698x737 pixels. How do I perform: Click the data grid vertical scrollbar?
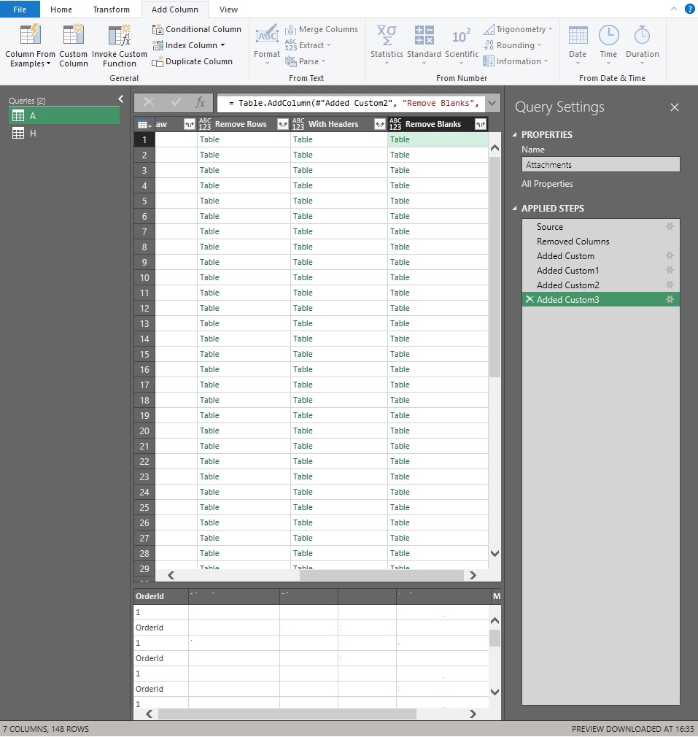pyautogui.click(x=495, y=266)
